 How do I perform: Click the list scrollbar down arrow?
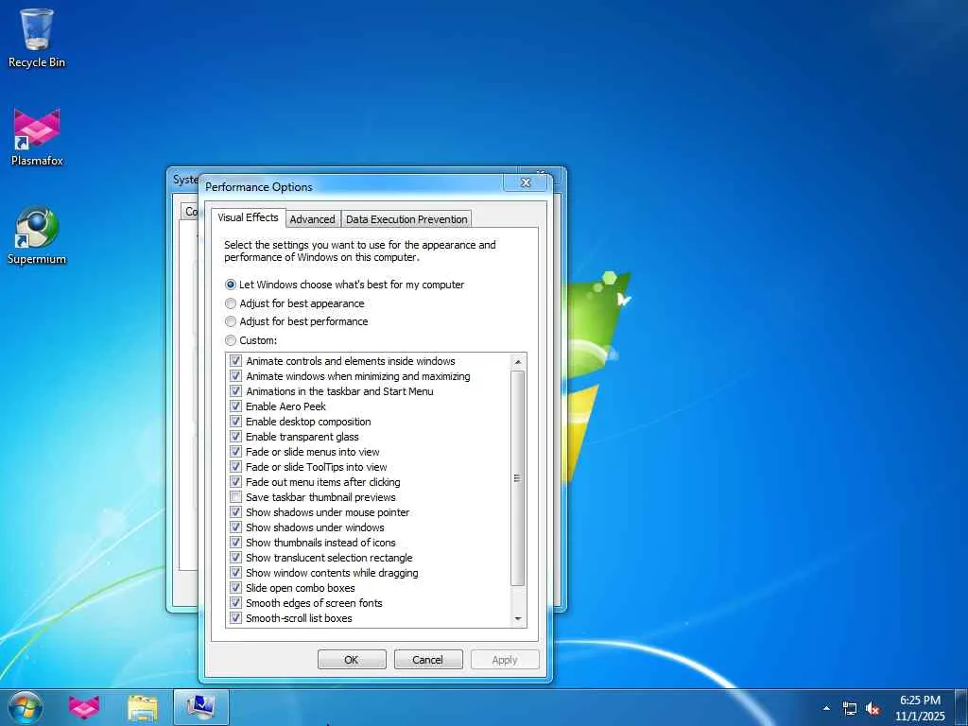coord(518,618)
